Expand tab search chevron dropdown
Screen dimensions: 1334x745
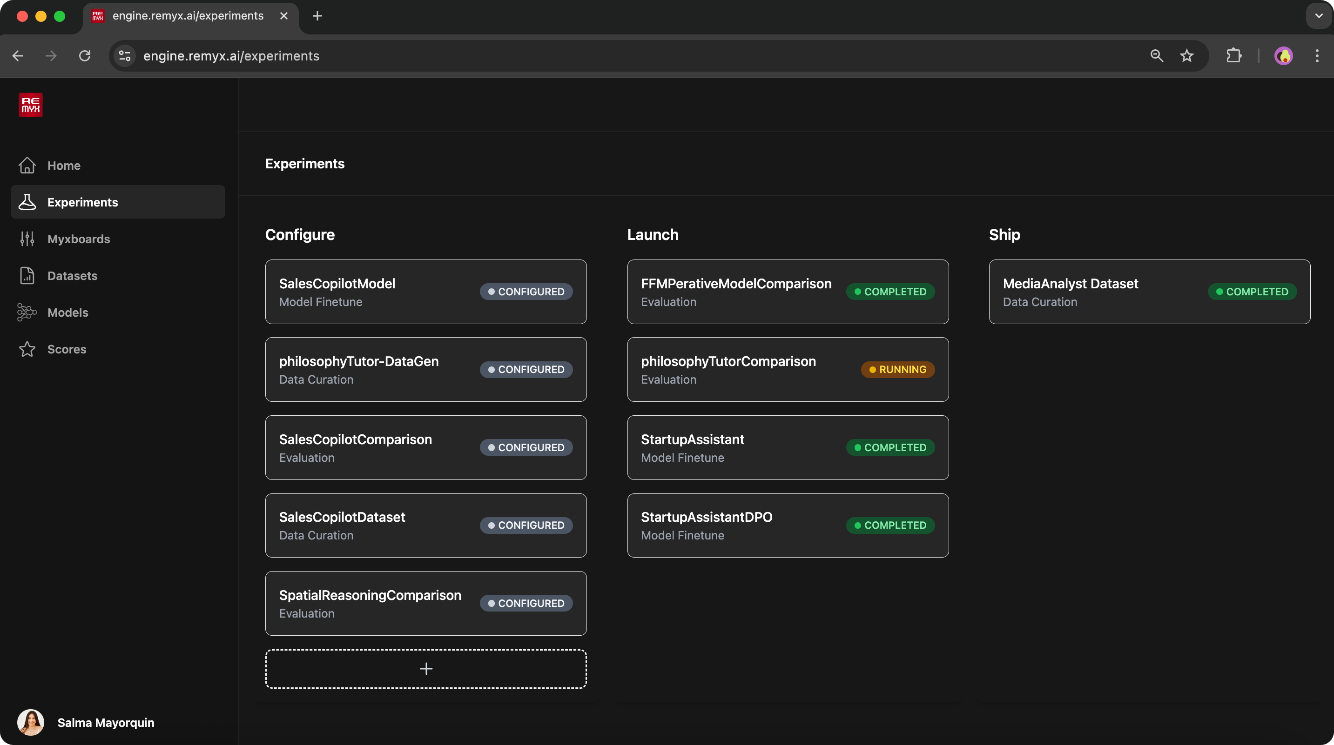click(1319, 16)
